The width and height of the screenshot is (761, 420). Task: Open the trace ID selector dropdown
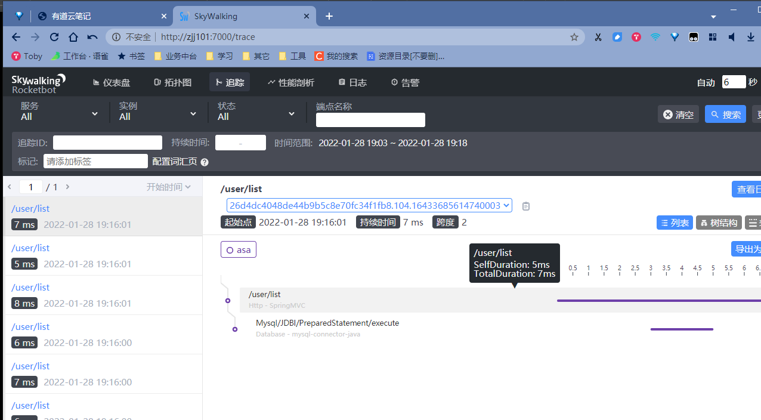[369, 205]
